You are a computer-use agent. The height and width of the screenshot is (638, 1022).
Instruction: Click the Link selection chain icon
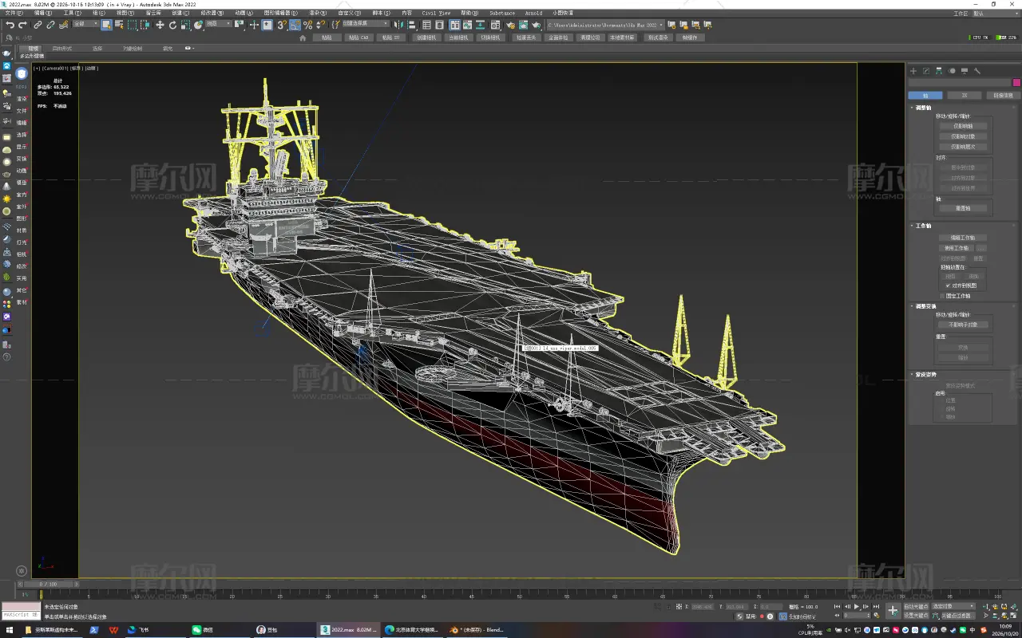[x=37, y=25]
